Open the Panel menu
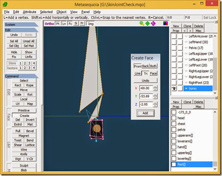This screenshot has width=222, height=176. click(86, 12)
